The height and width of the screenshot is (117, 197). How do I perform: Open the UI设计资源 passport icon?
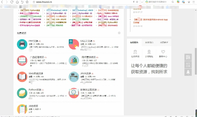pyautogui.click(x=74, y=44)
